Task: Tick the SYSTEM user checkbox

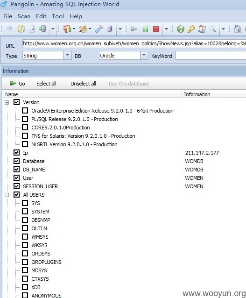Action: [x=25, y=211]
